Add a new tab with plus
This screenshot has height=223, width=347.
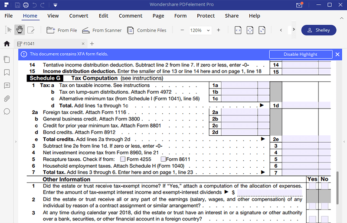tap(92, 44)
